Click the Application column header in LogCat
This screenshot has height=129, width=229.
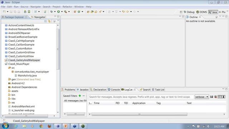[139, 103]
